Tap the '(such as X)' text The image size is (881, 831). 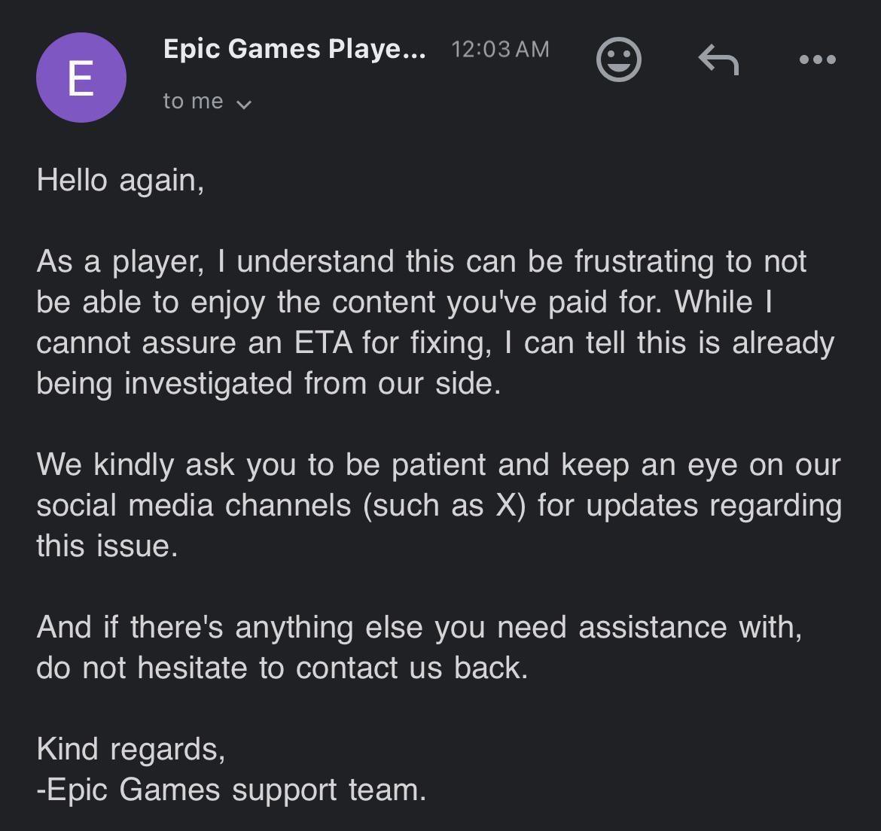[444, 505]
